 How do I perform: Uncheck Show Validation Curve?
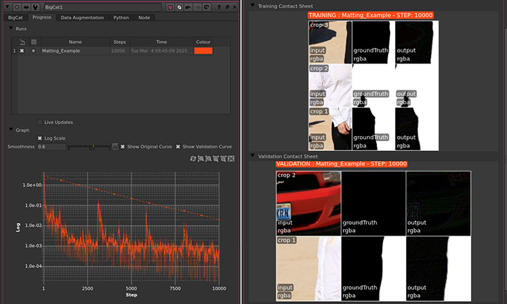click(x=178, y=147)
